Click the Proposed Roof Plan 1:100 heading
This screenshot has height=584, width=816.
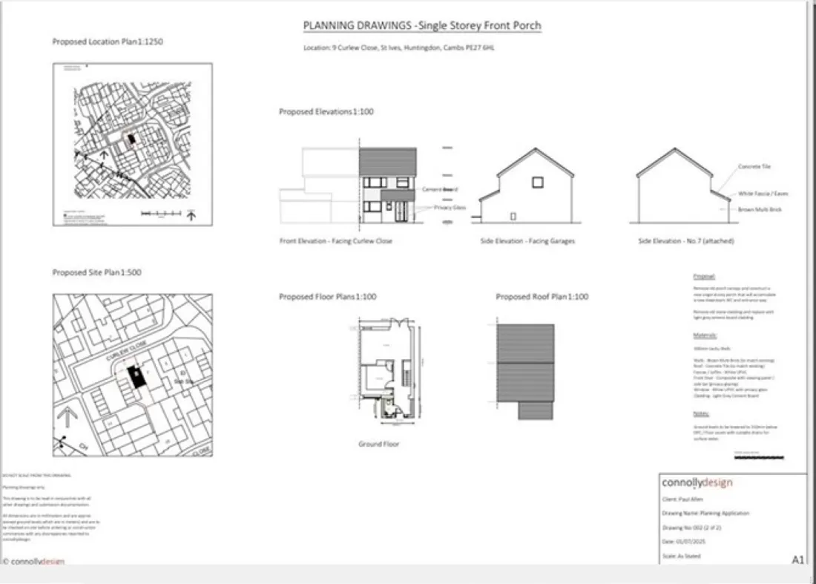tap(542, 297)
